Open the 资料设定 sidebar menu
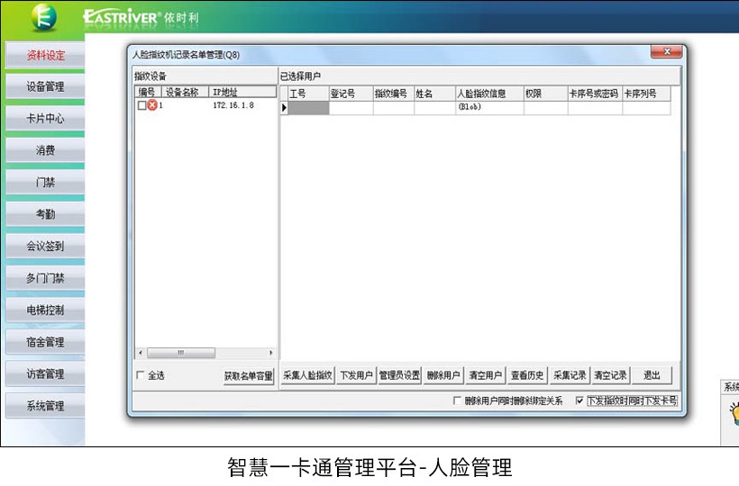The width and height of the screenshot is (739, 486). tap(45, 55)
